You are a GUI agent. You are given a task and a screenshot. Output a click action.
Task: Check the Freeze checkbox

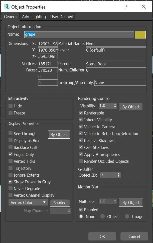click(x=11, y=113)
